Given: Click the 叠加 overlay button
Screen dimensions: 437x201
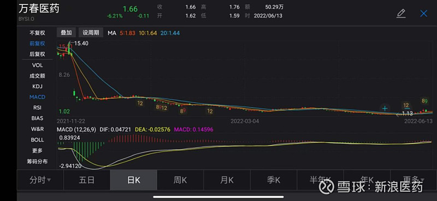Looking at the screenshot, I should [66, 33].
